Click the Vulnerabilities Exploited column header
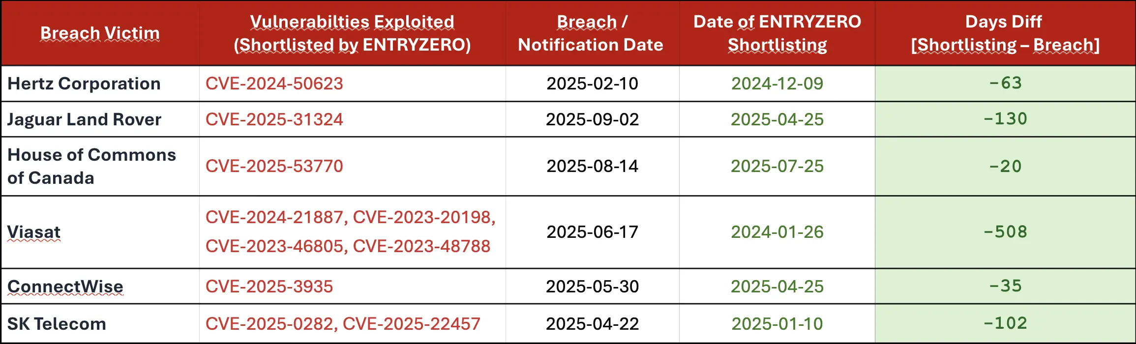The height and width of the screenshot is (344, 1136). pyautogui.click(x=352, y=33)
